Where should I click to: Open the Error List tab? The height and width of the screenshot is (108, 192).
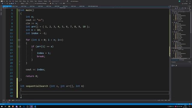click(x=4, y=102)
